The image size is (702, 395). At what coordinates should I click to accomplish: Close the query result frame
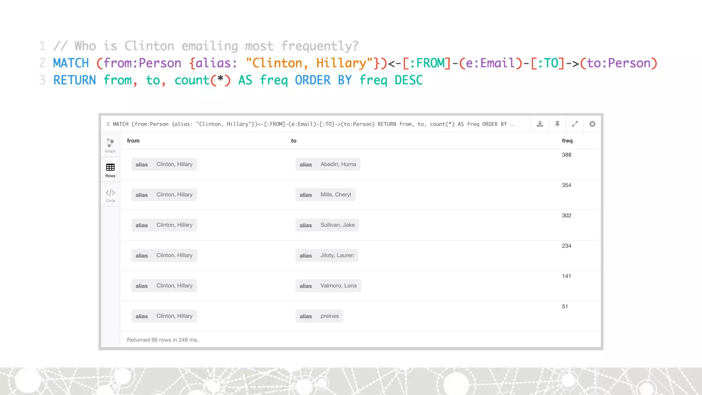tap(592, 124)
